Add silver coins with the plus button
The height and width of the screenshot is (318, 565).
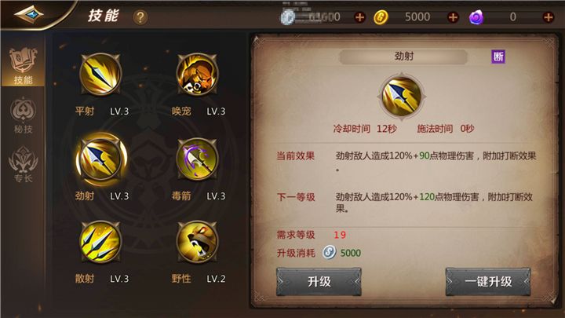tap(359, 17)
